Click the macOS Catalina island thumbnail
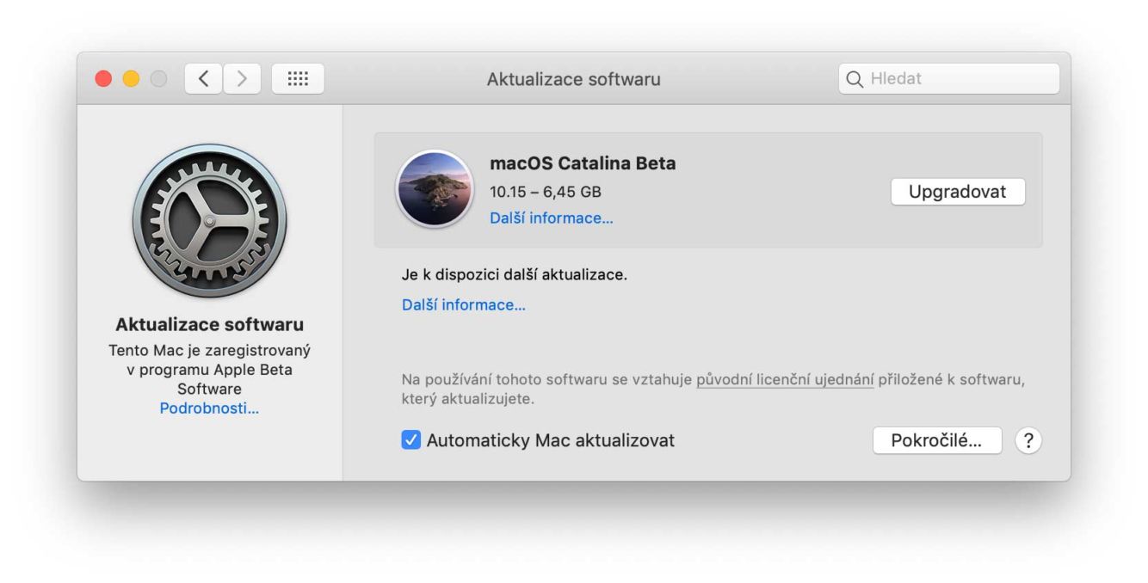The width and height of the screenshot is (1148, 583). [x=434, y=189]
